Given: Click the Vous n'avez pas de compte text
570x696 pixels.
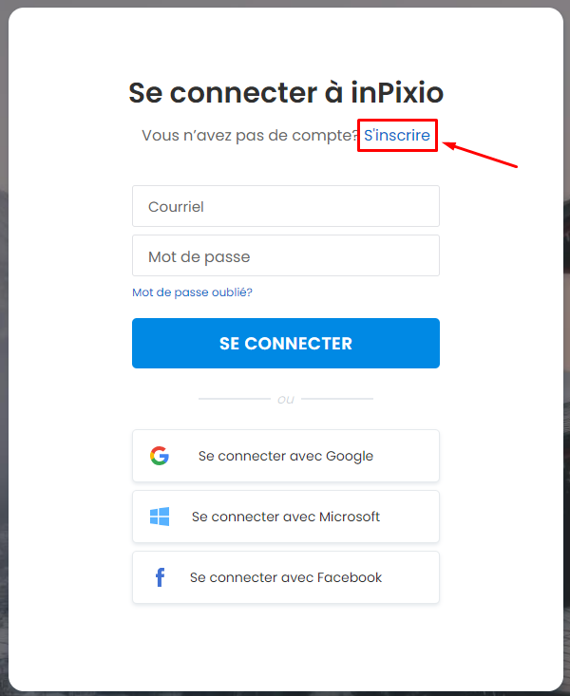Looking at the screenshot, I should coord(250,135).
